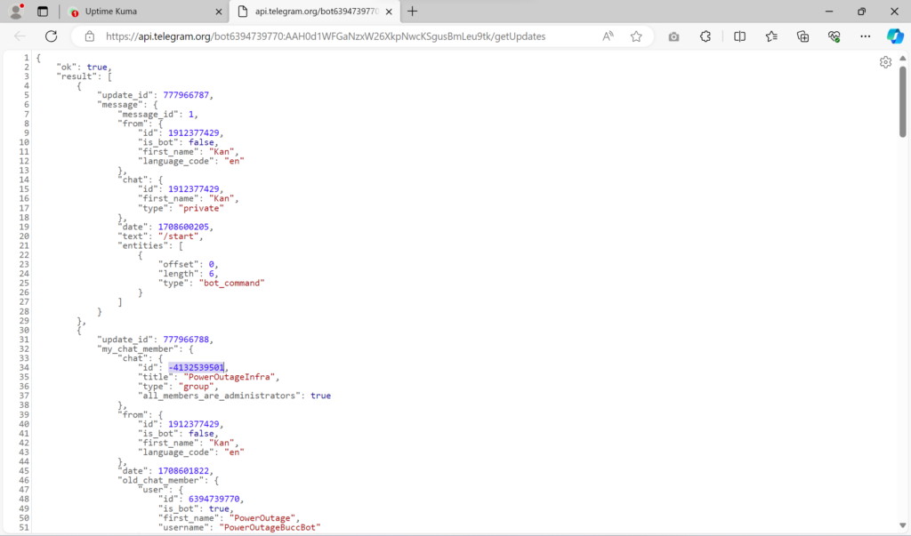Toggle split screen view
911x536 pixels.
click(x=740, y=36)
